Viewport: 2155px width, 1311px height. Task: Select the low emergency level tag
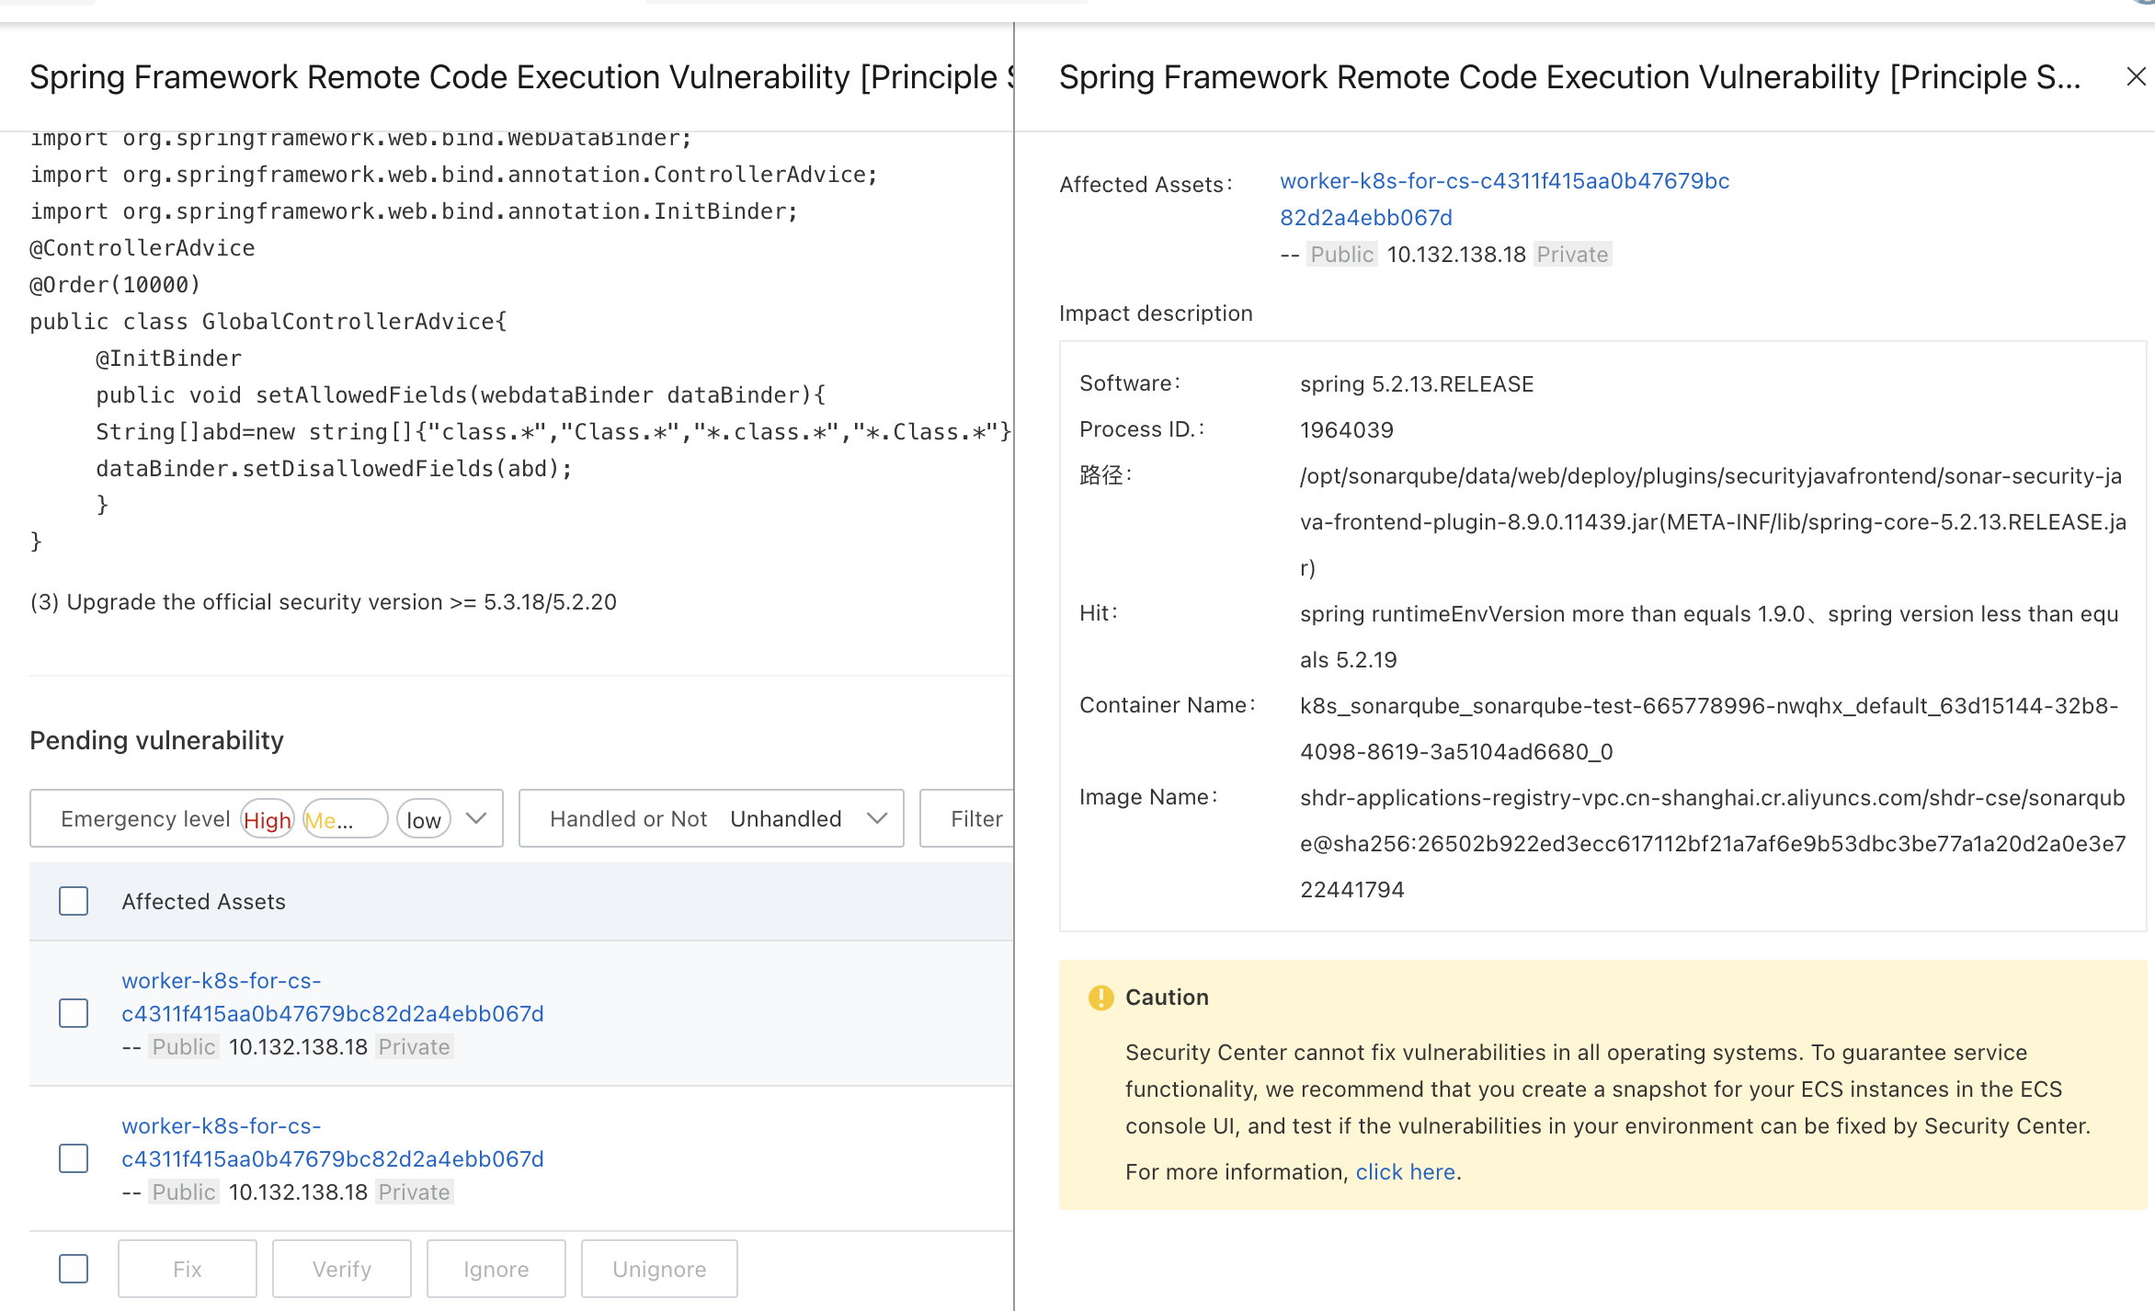coord(424,819)
